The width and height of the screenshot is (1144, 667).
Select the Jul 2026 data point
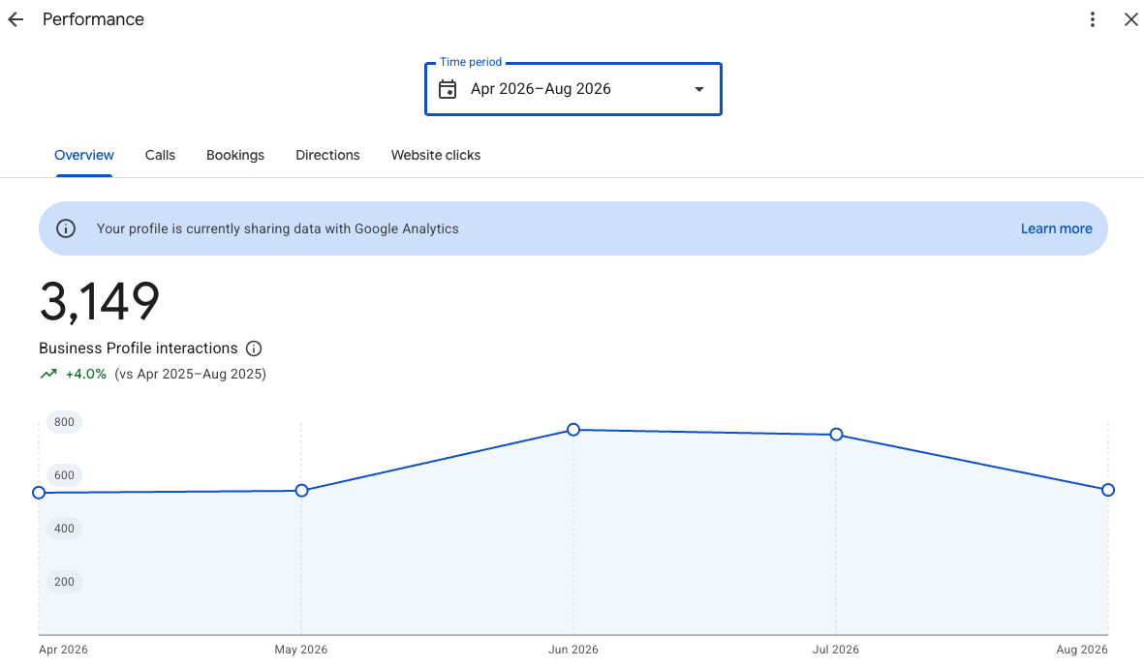tap(836, 435)
